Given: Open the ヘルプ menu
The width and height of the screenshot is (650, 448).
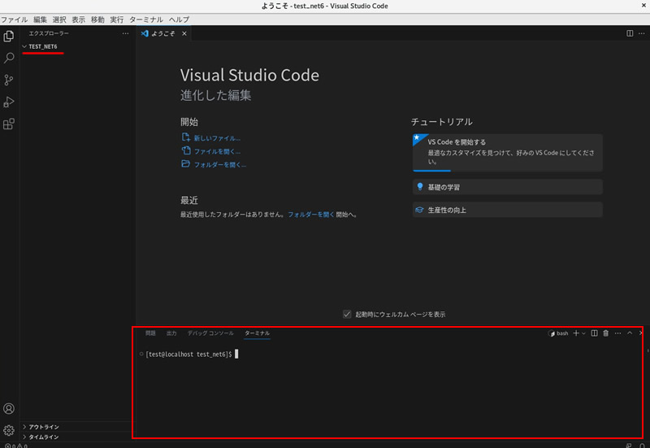Looking at the screenshot, I should click(179, 20).
